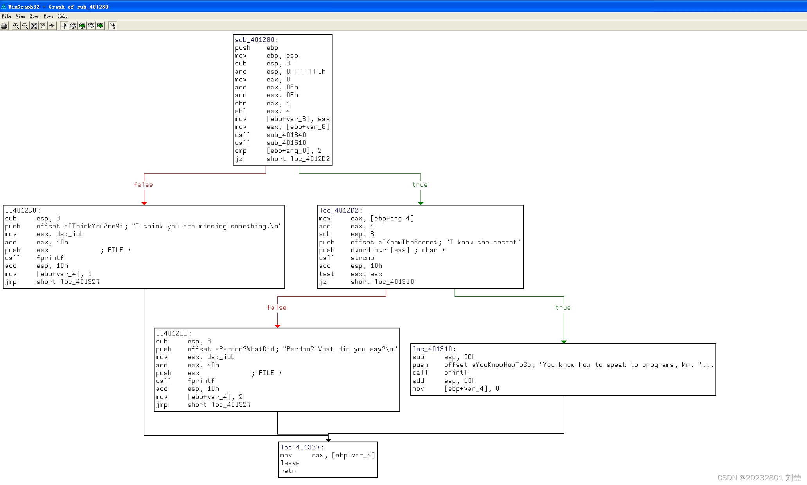Click the 'shr eax, 4' instruction
This screenshot has height=485, width=807.
pos(262,103)
